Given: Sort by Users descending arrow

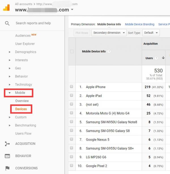Looking at the screenshot, I should 163,58.
